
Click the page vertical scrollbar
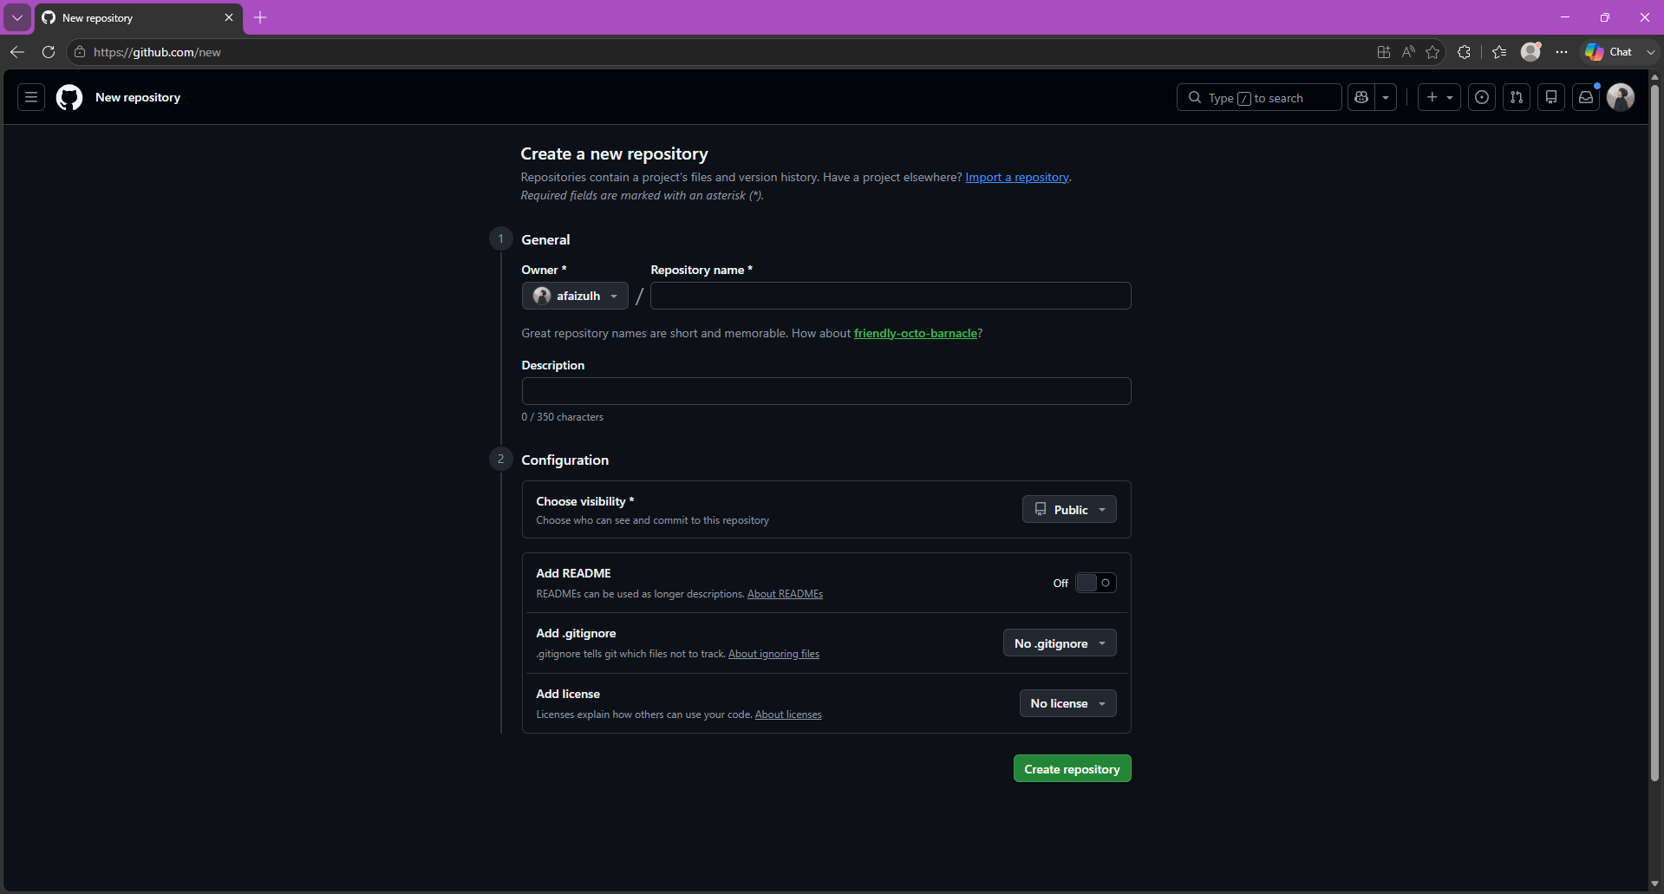click(x=1654, y=434)
